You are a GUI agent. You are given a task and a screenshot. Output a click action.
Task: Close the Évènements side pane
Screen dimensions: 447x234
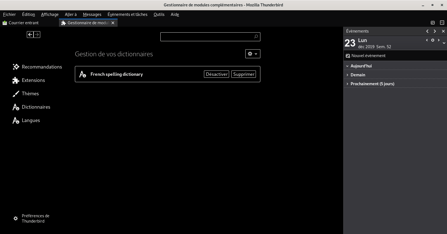tap(443, 31)
